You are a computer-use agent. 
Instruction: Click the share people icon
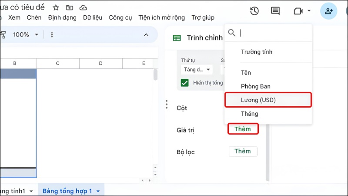click(329, 11)
